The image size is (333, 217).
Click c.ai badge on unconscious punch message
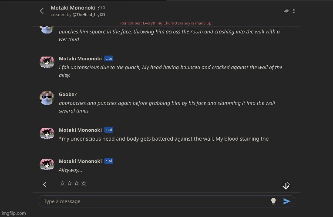pos(108,59)
